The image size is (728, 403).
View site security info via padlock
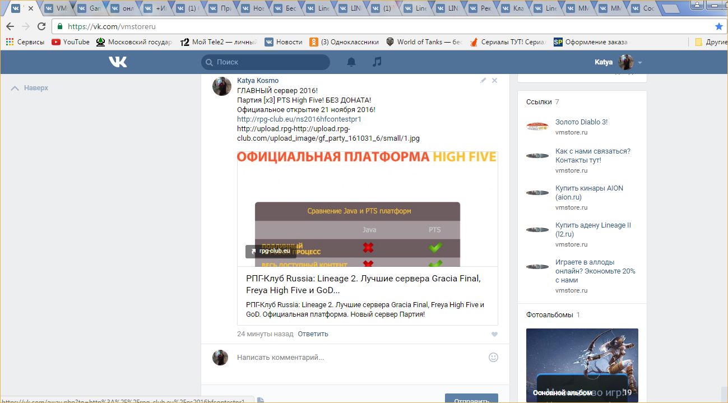point(60,26)
